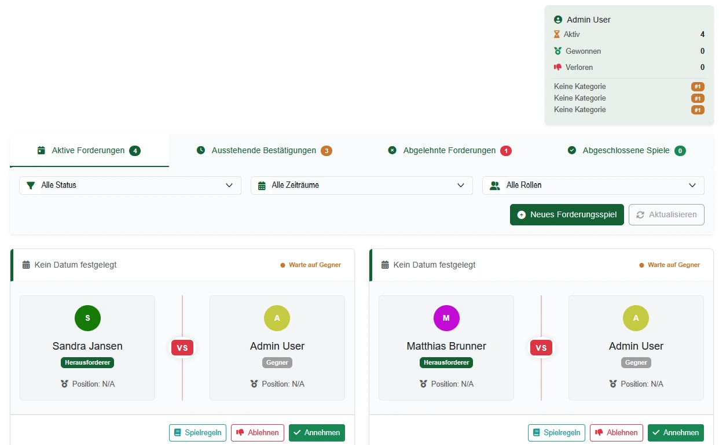Click calendar icon in Matthias Brunner's card header
This screenshot has width=719, height=445.
[x=385, y=265]
